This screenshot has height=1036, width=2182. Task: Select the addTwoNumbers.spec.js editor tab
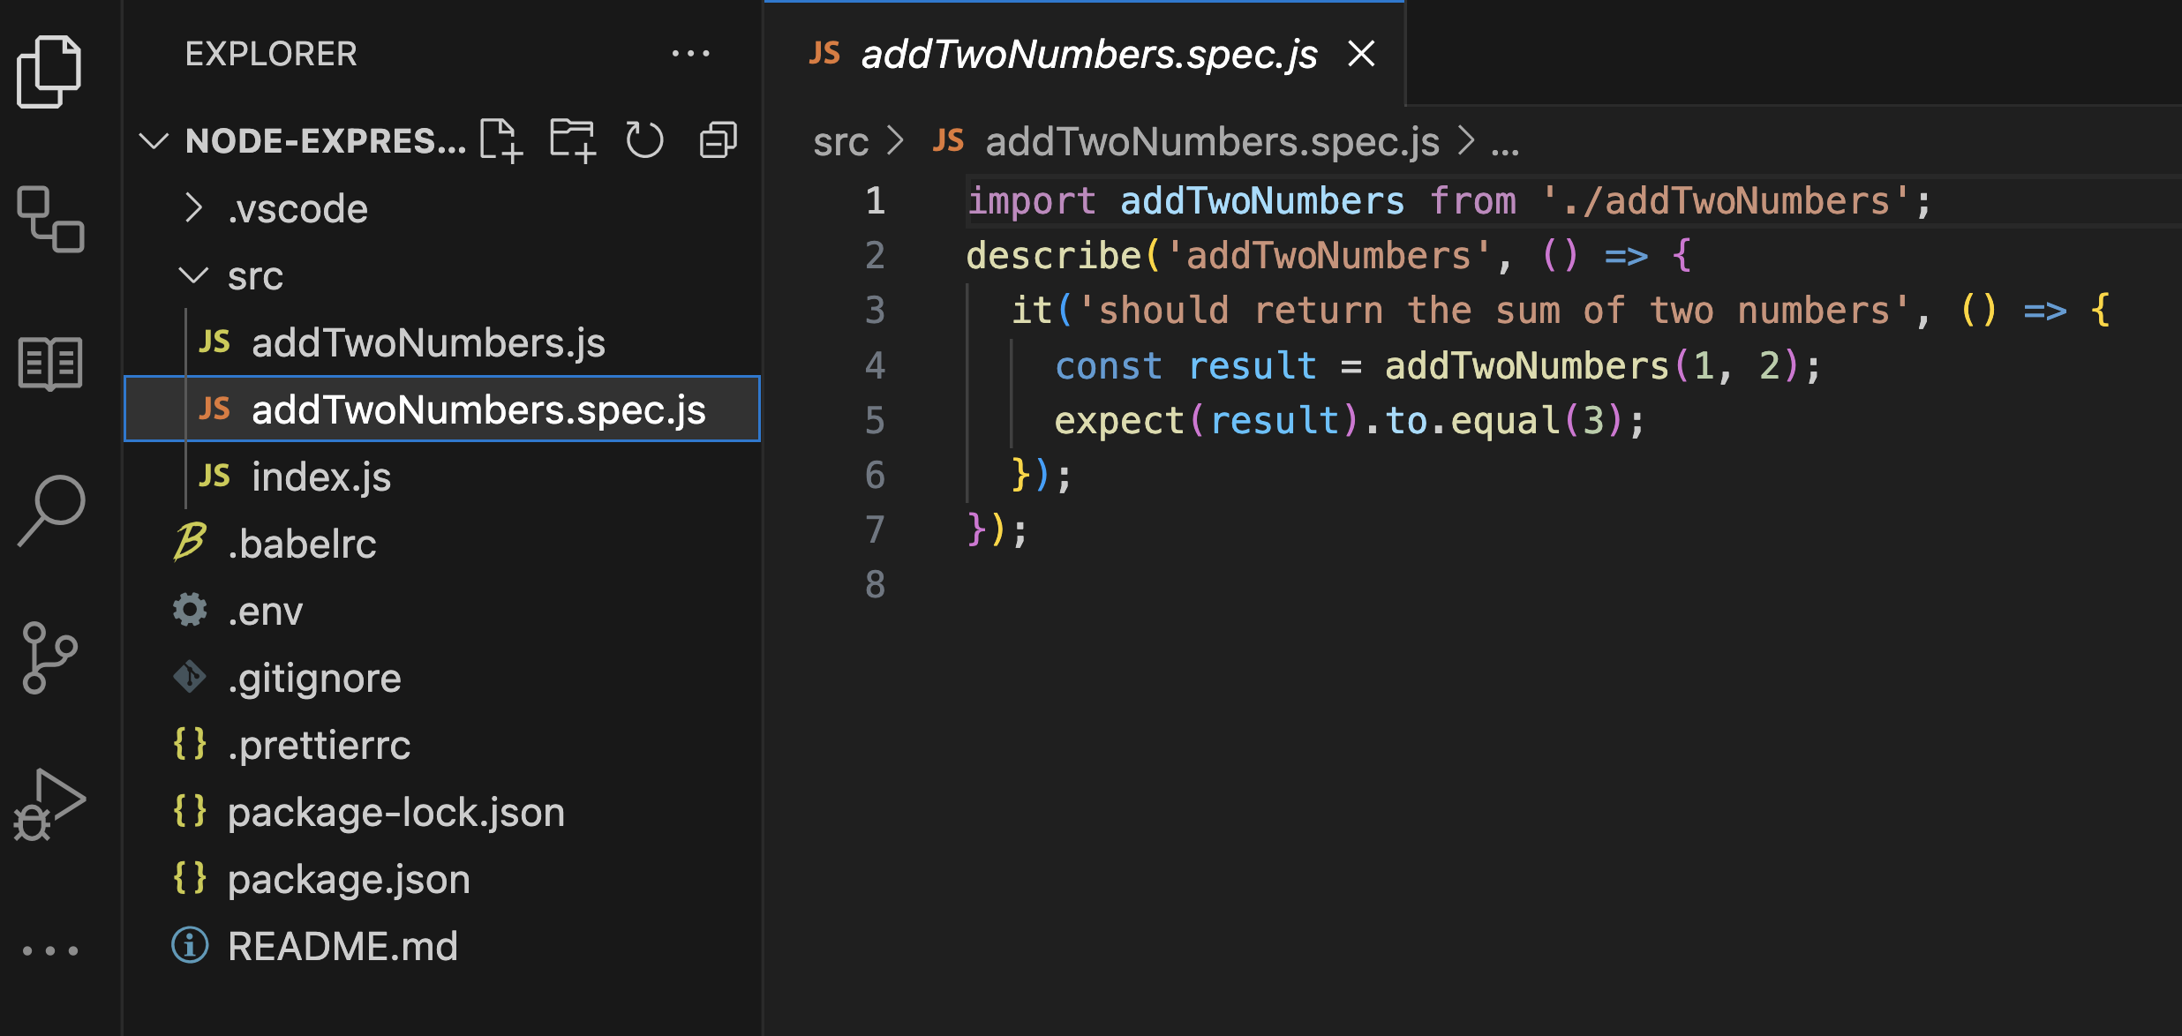click(1087, 55)
